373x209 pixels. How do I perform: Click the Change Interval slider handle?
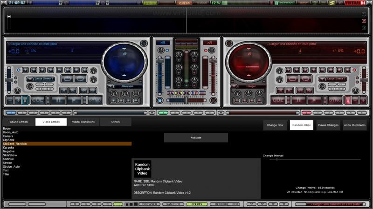(276, 159)
